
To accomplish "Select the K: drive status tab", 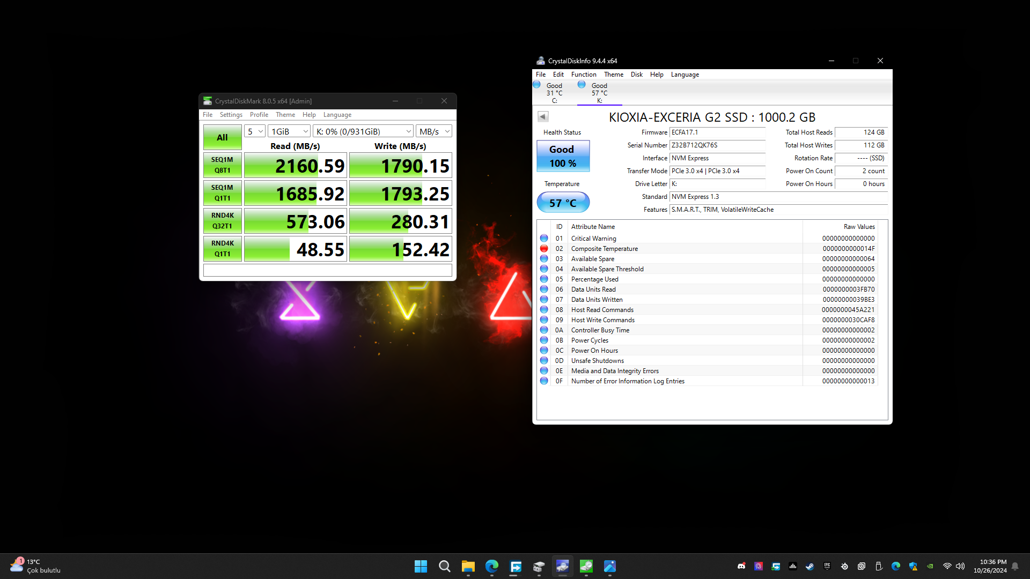I will [x=599, y=92].
